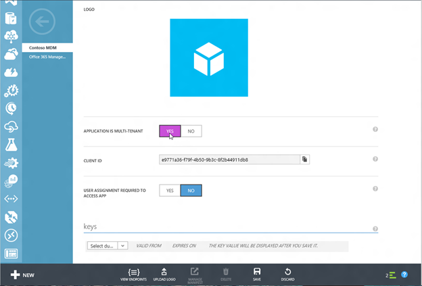
Task: Save the application configuration
Action: click(x=256, y=272)
